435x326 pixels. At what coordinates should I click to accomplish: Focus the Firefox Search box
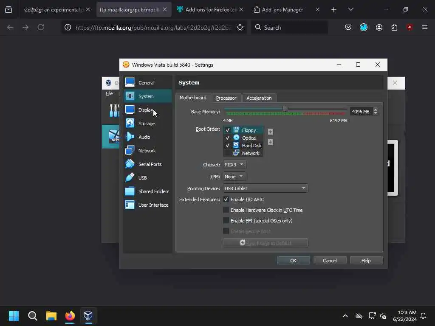(289, 27)
